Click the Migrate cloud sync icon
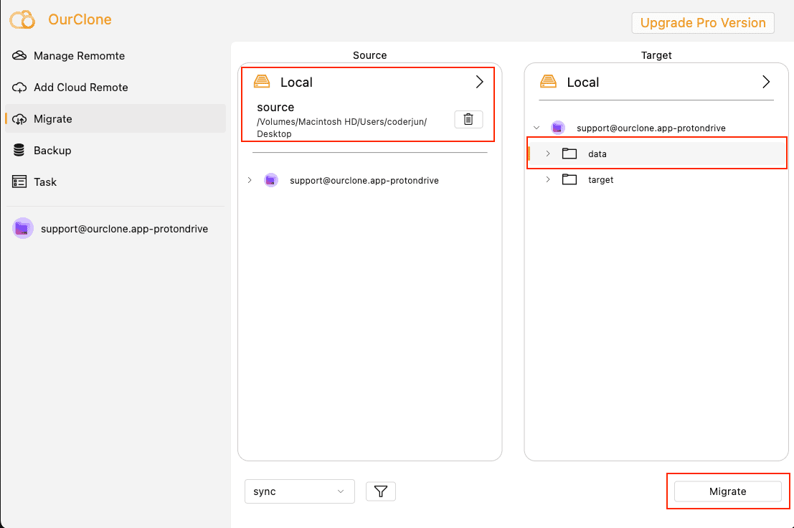Screen dimensions: 794x528 coord(19,119)
